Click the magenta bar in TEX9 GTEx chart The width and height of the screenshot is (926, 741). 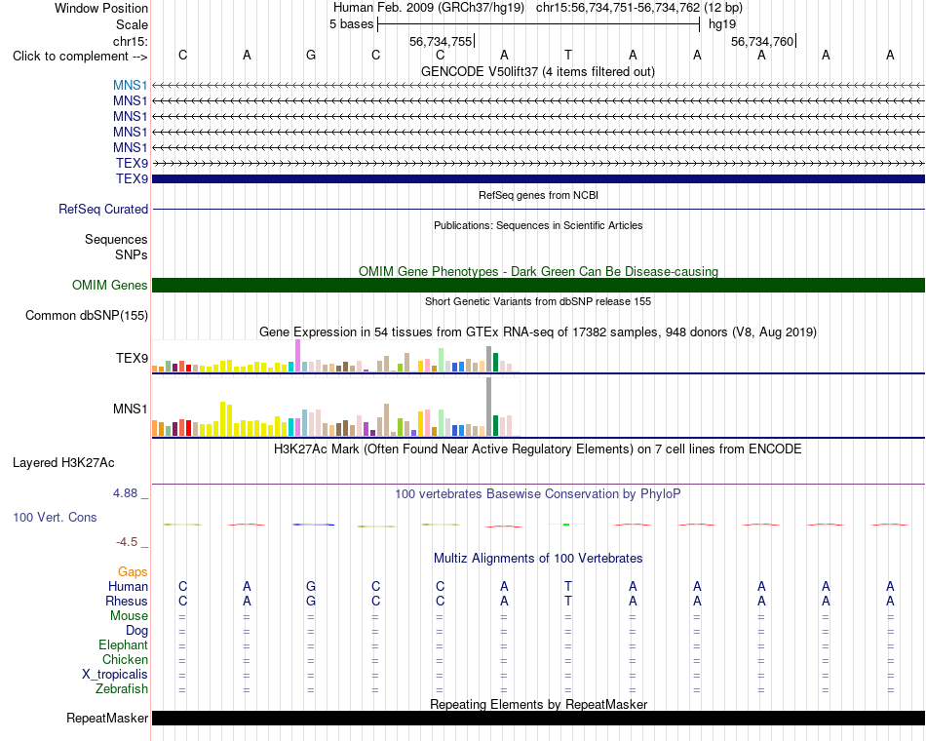[x=297, y=355]
